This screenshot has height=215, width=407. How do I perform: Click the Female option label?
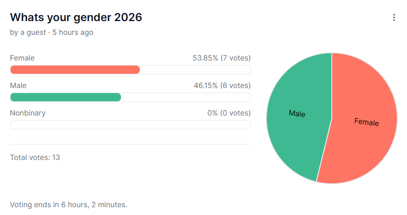point(22,58)
